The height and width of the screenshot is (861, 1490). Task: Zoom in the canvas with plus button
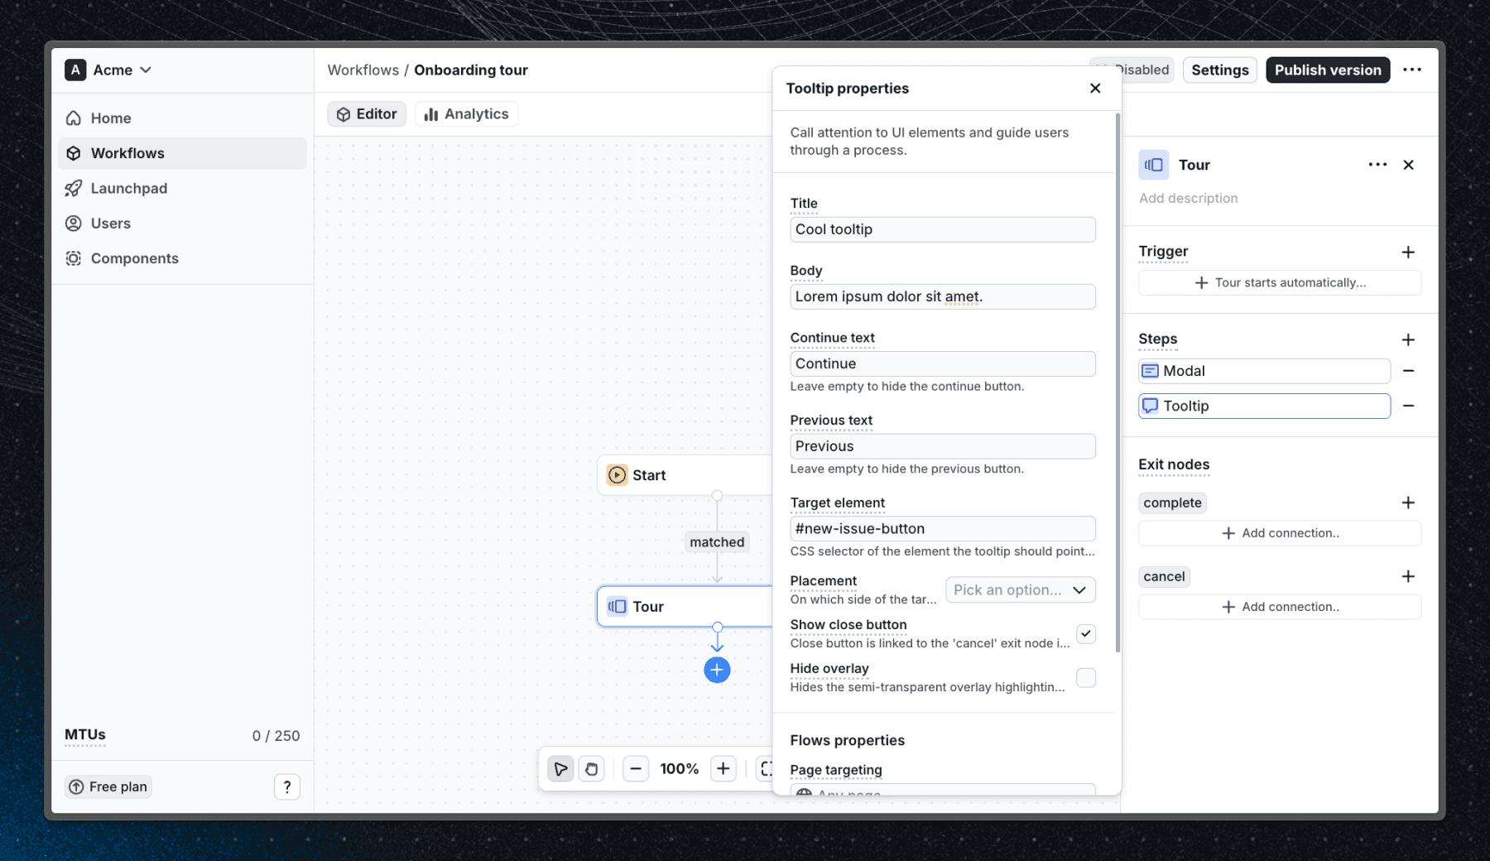[723, 769]
